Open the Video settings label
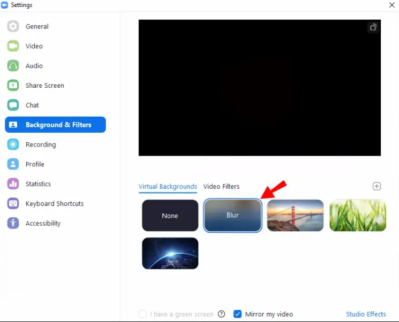The height and width of the screenshot is (322, 399). point(34,46)
